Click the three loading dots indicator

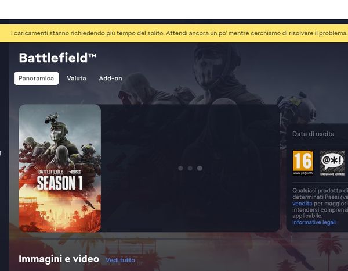(x=190, y=168)
